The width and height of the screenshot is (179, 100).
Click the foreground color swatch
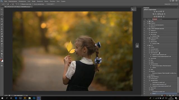(1, 60)
